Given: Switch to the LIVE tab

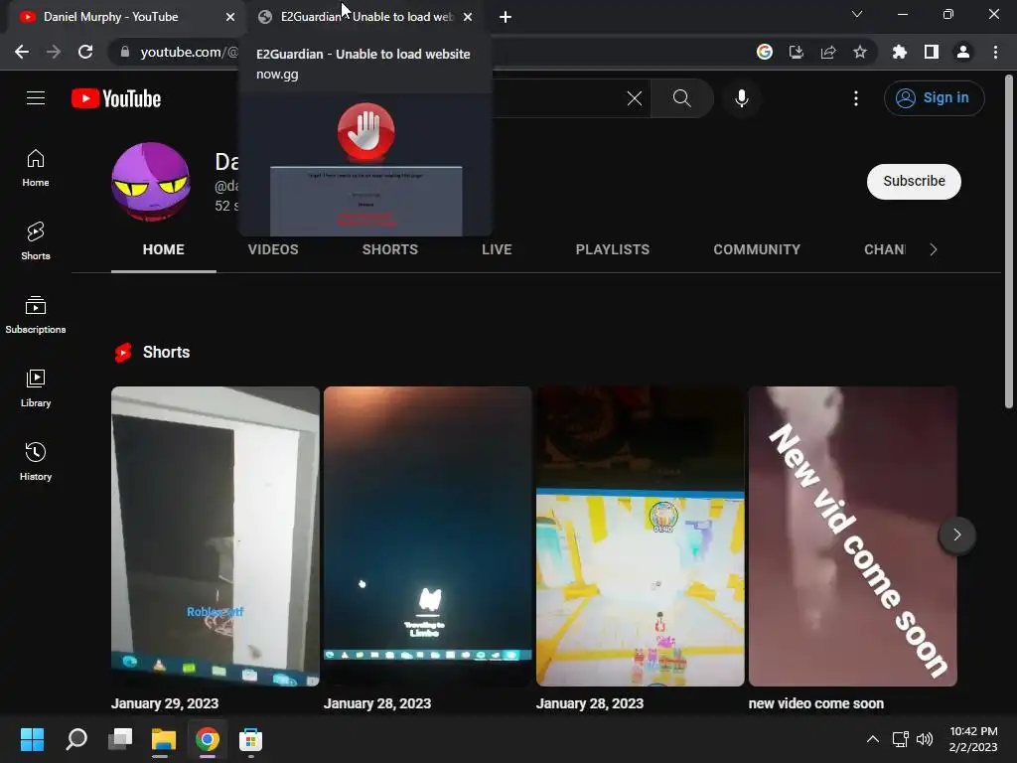Looking at the screenshot, I should (x=497, y=249).
